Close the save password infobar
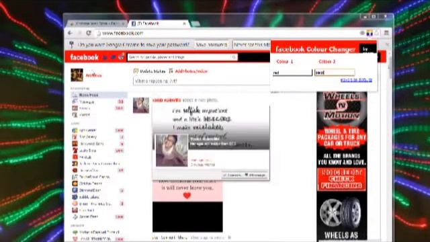 click(387, 44)
